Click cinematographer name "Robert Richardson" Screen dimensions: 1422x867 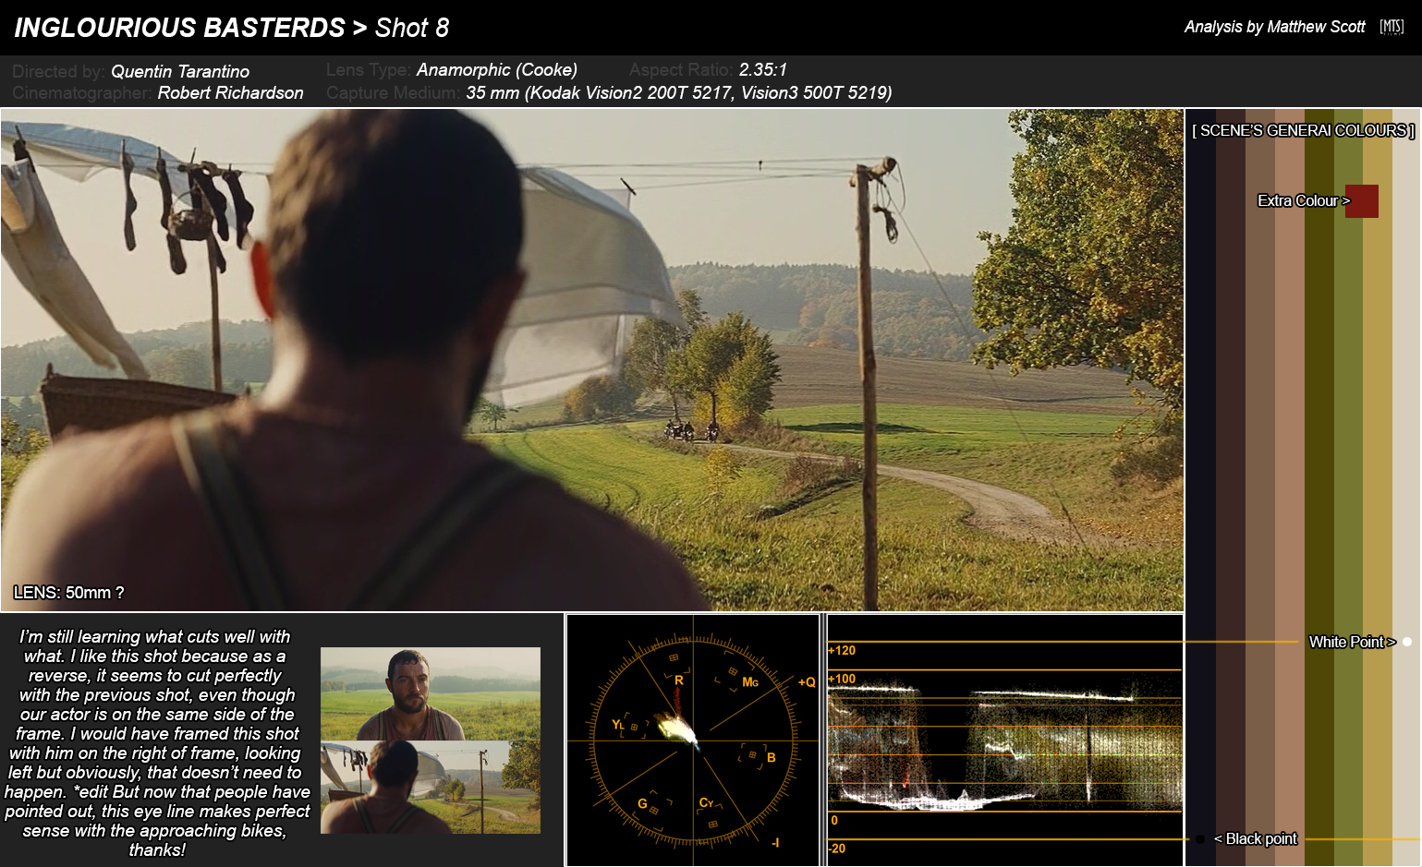[230, 92]
